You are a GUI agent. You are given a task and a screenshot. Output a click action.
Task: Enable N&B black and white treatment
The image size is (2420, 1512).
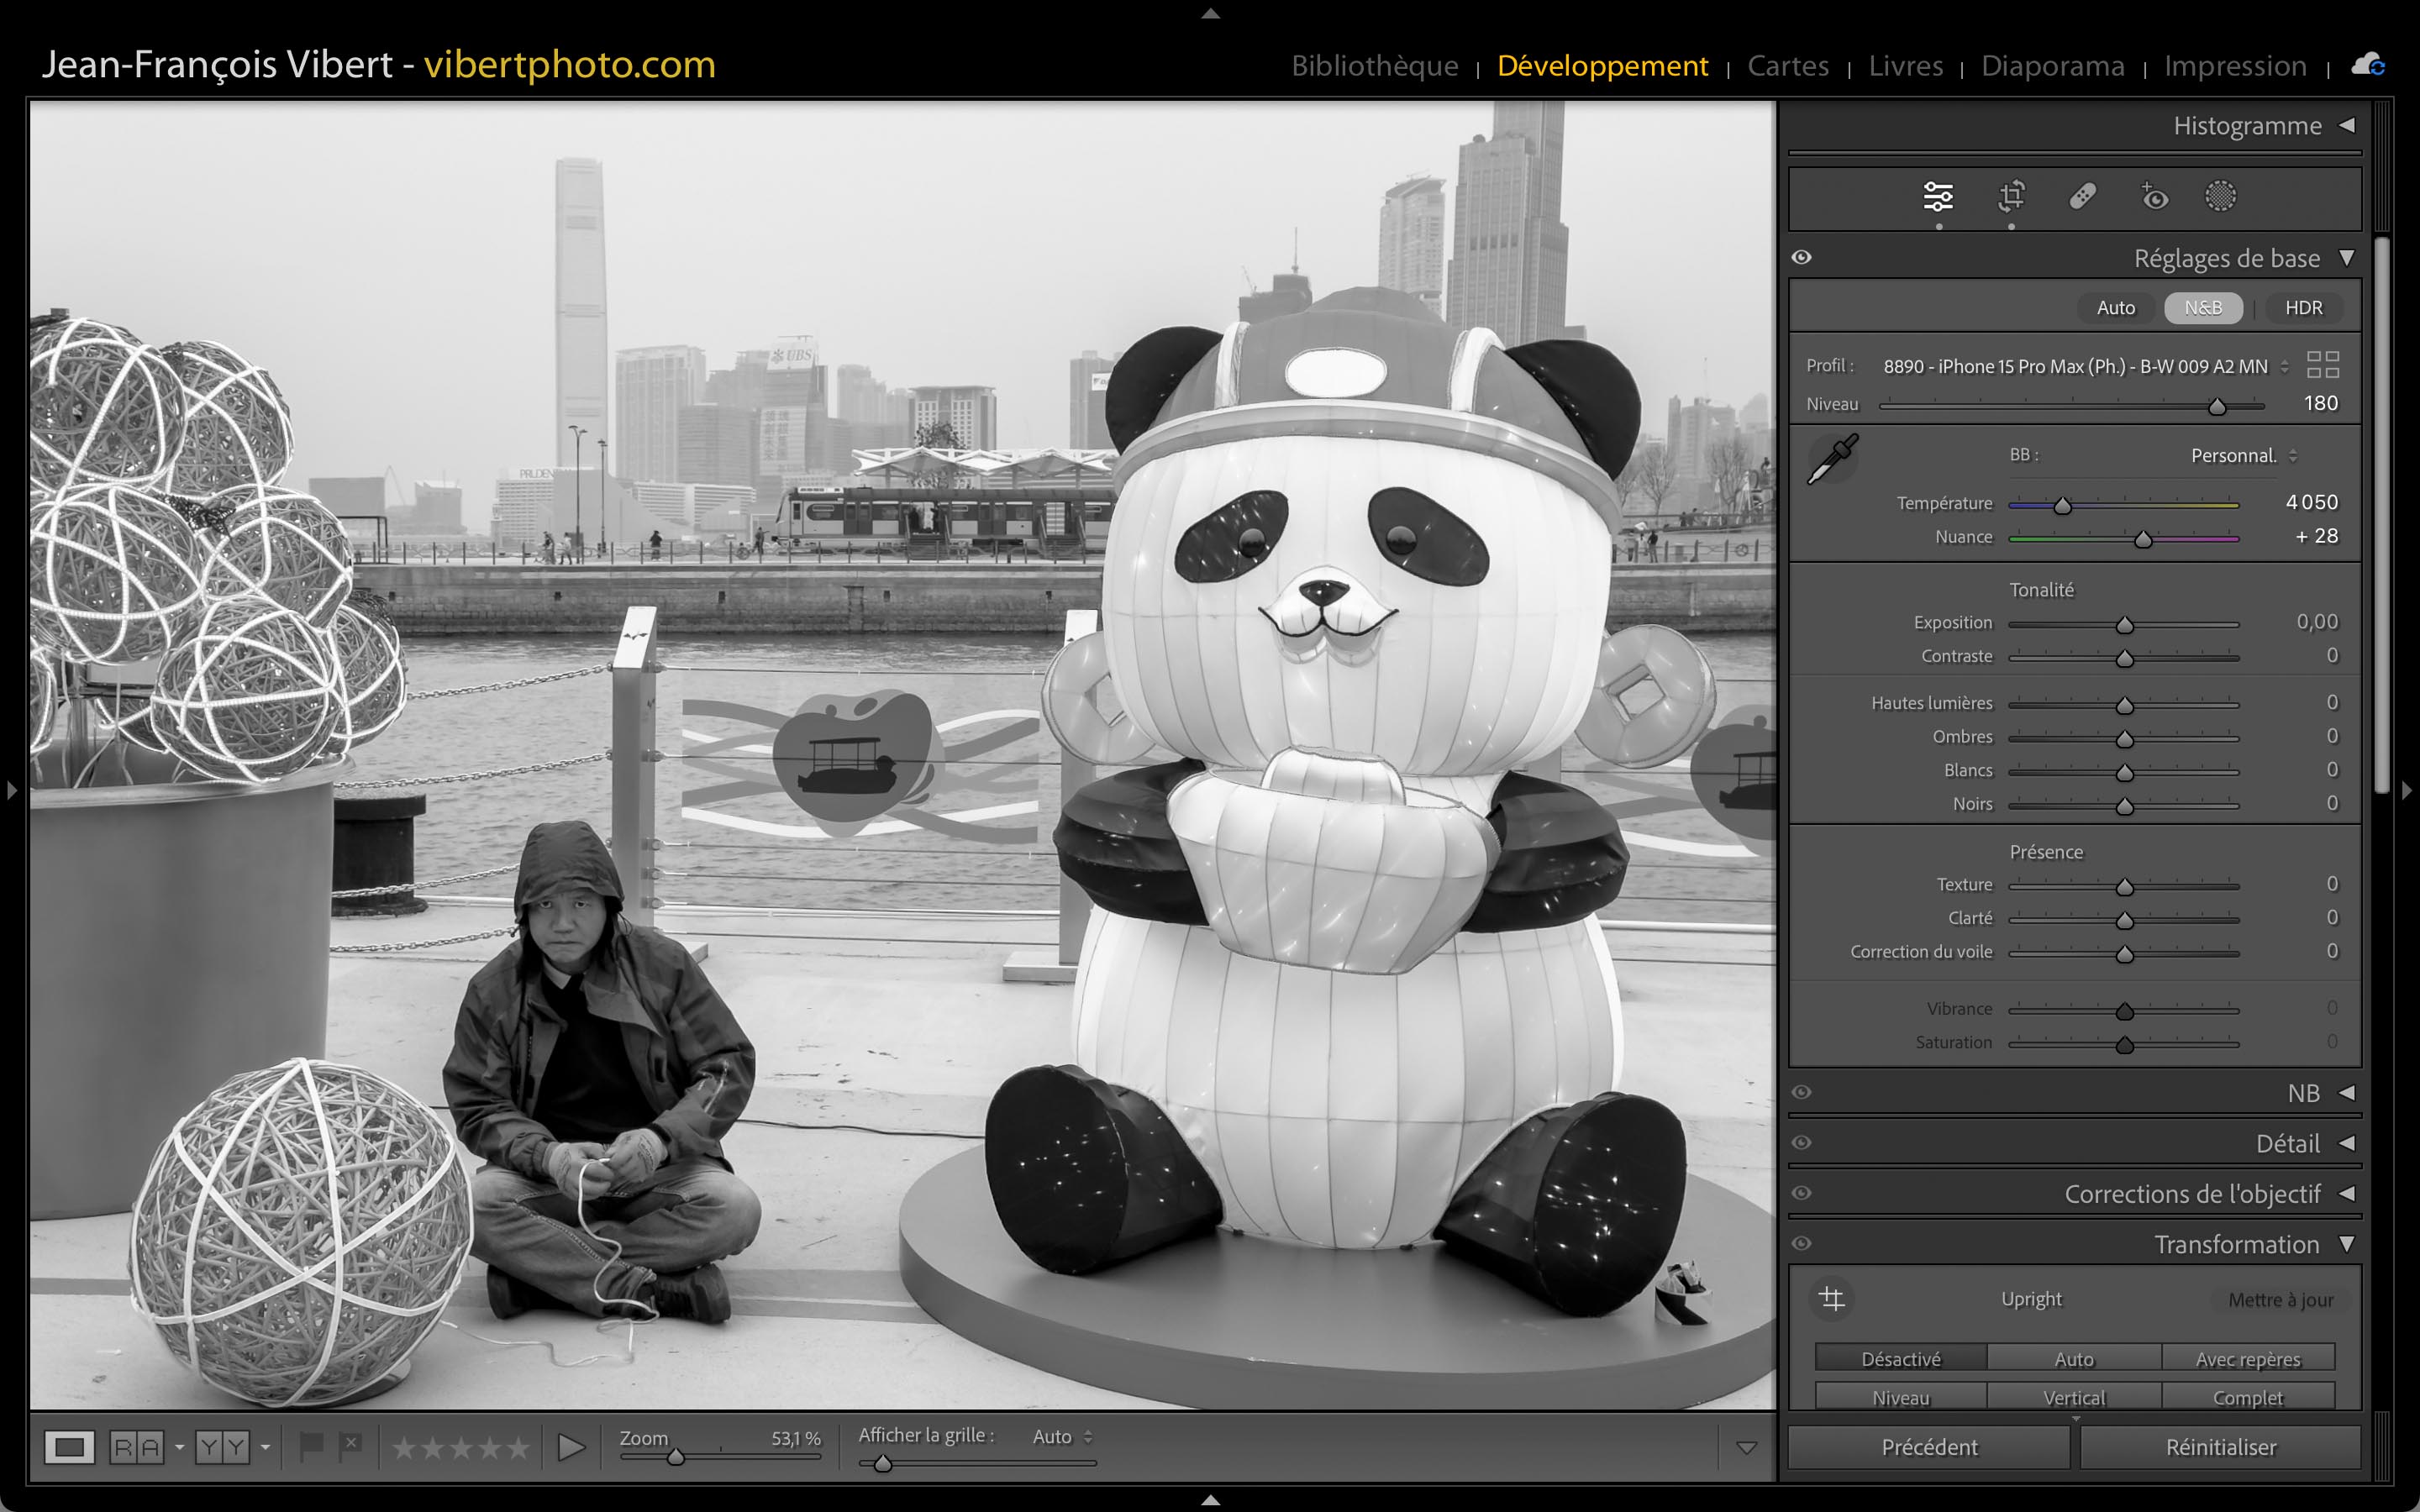(2203, 308)
